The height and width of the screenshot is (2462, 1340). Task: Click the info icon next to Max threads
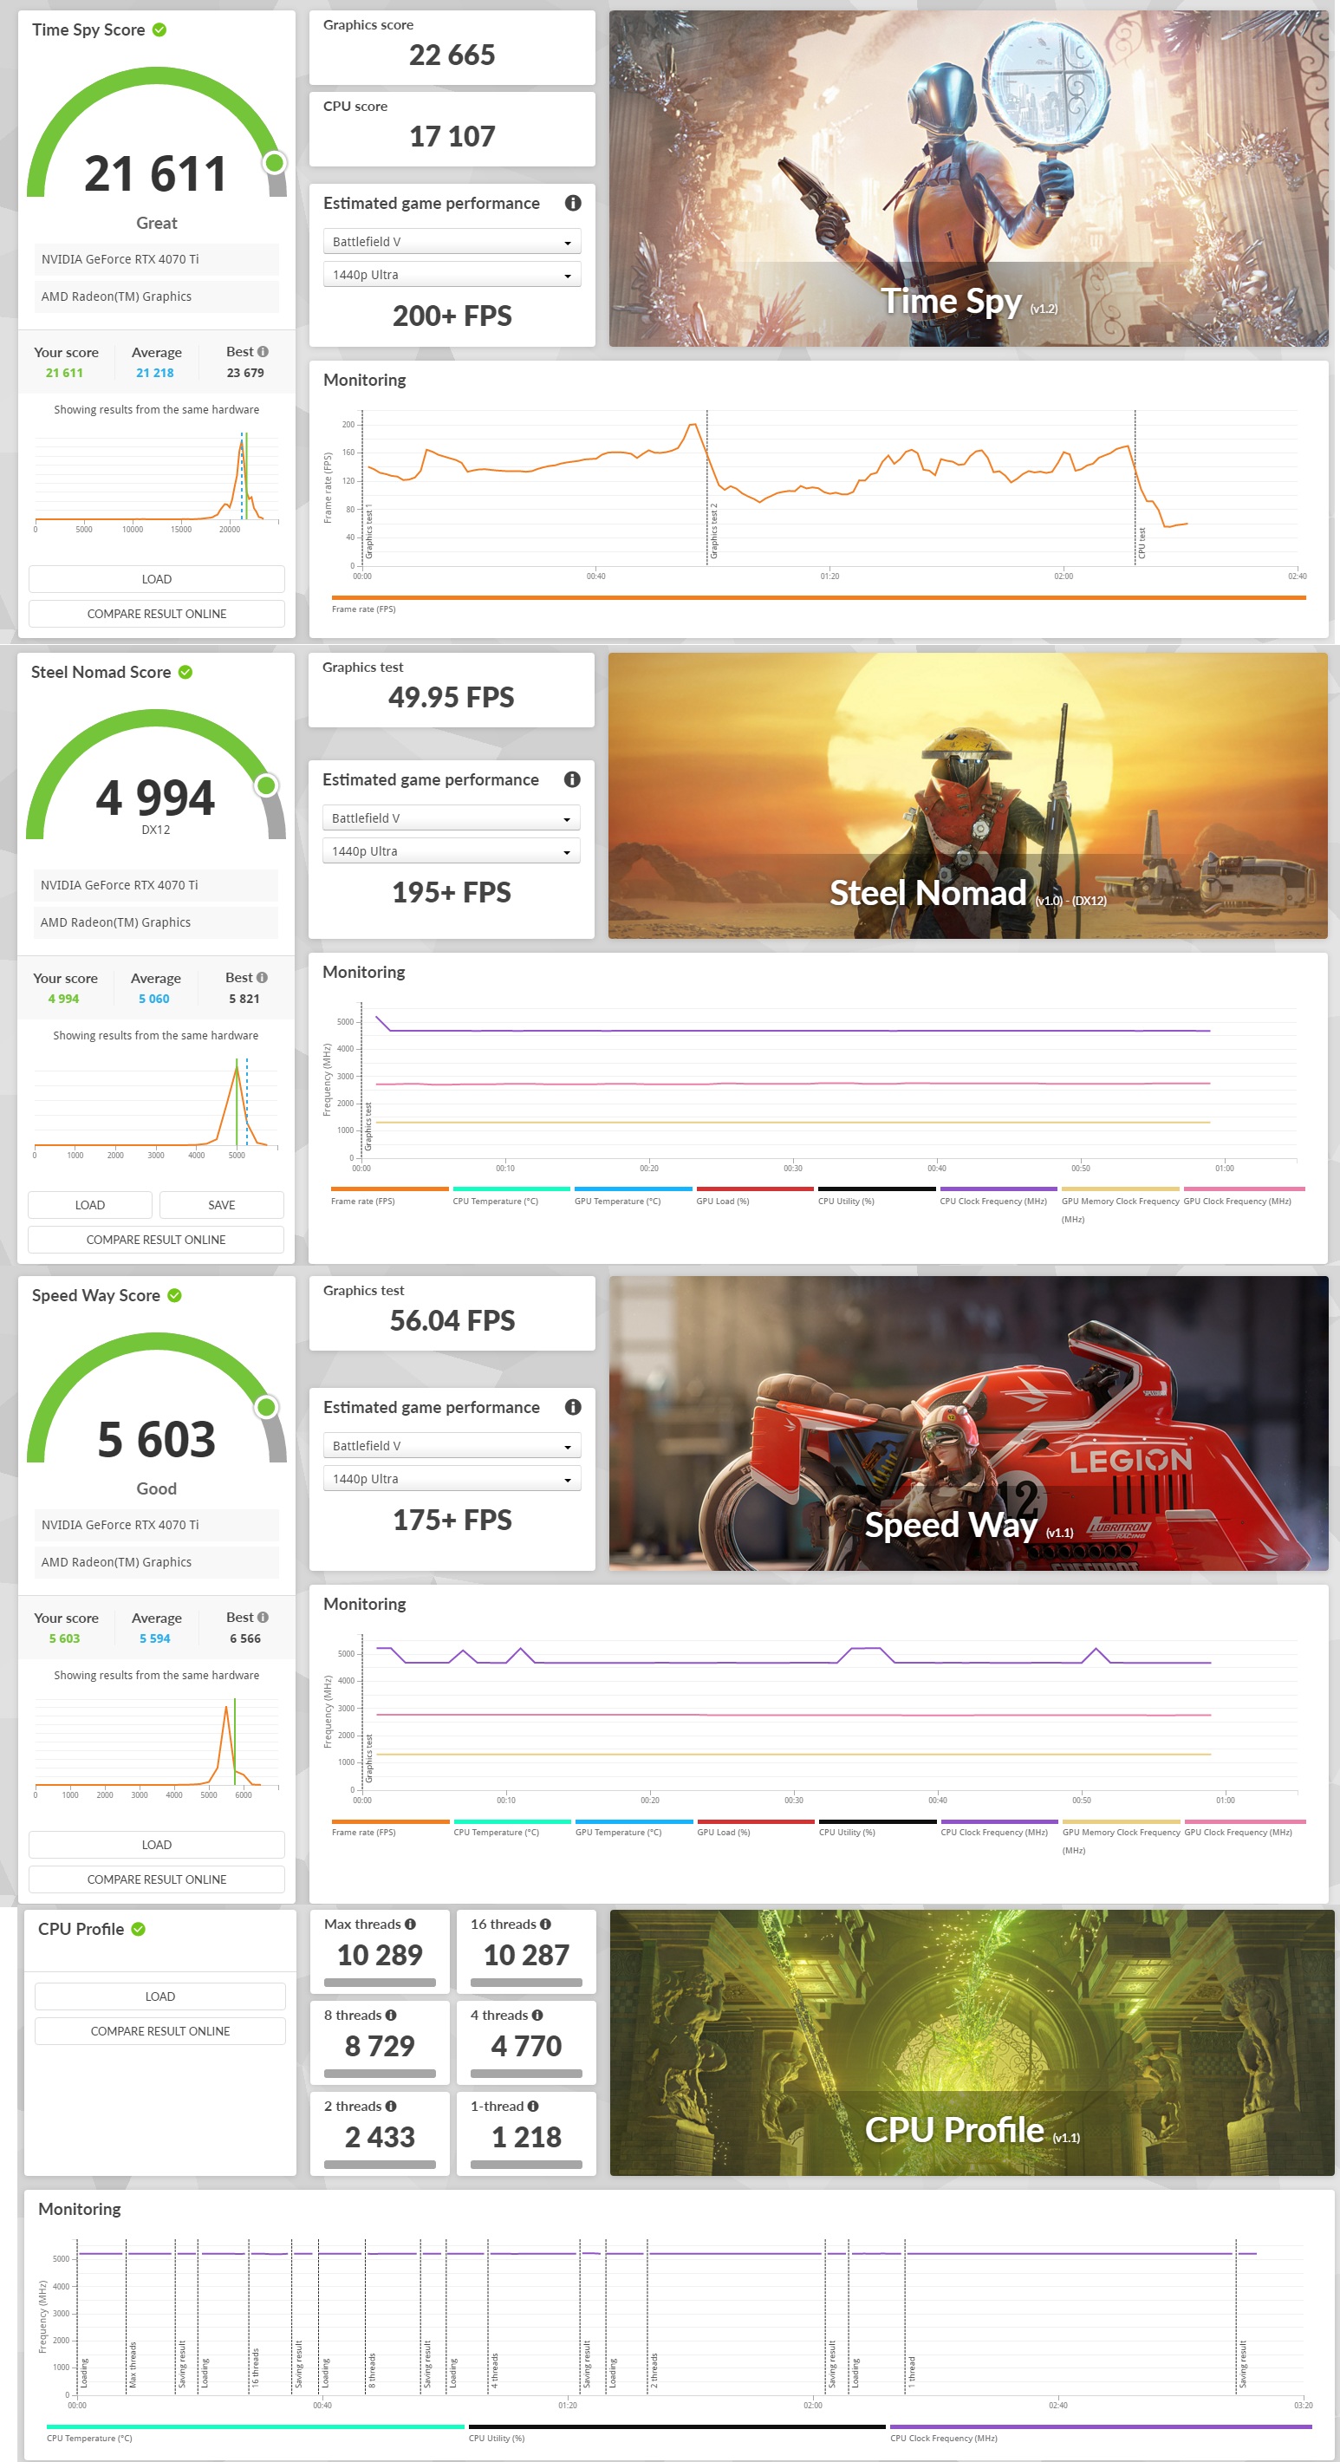coord(410,1924)
